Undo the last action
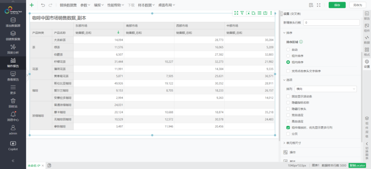 43,5
